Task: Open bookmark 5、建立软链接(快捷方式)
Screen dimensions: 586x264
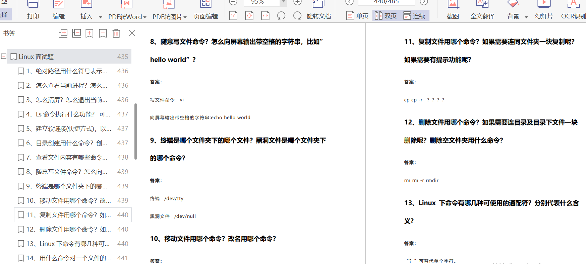Action: pyautogui.click(x=73, y=128)
